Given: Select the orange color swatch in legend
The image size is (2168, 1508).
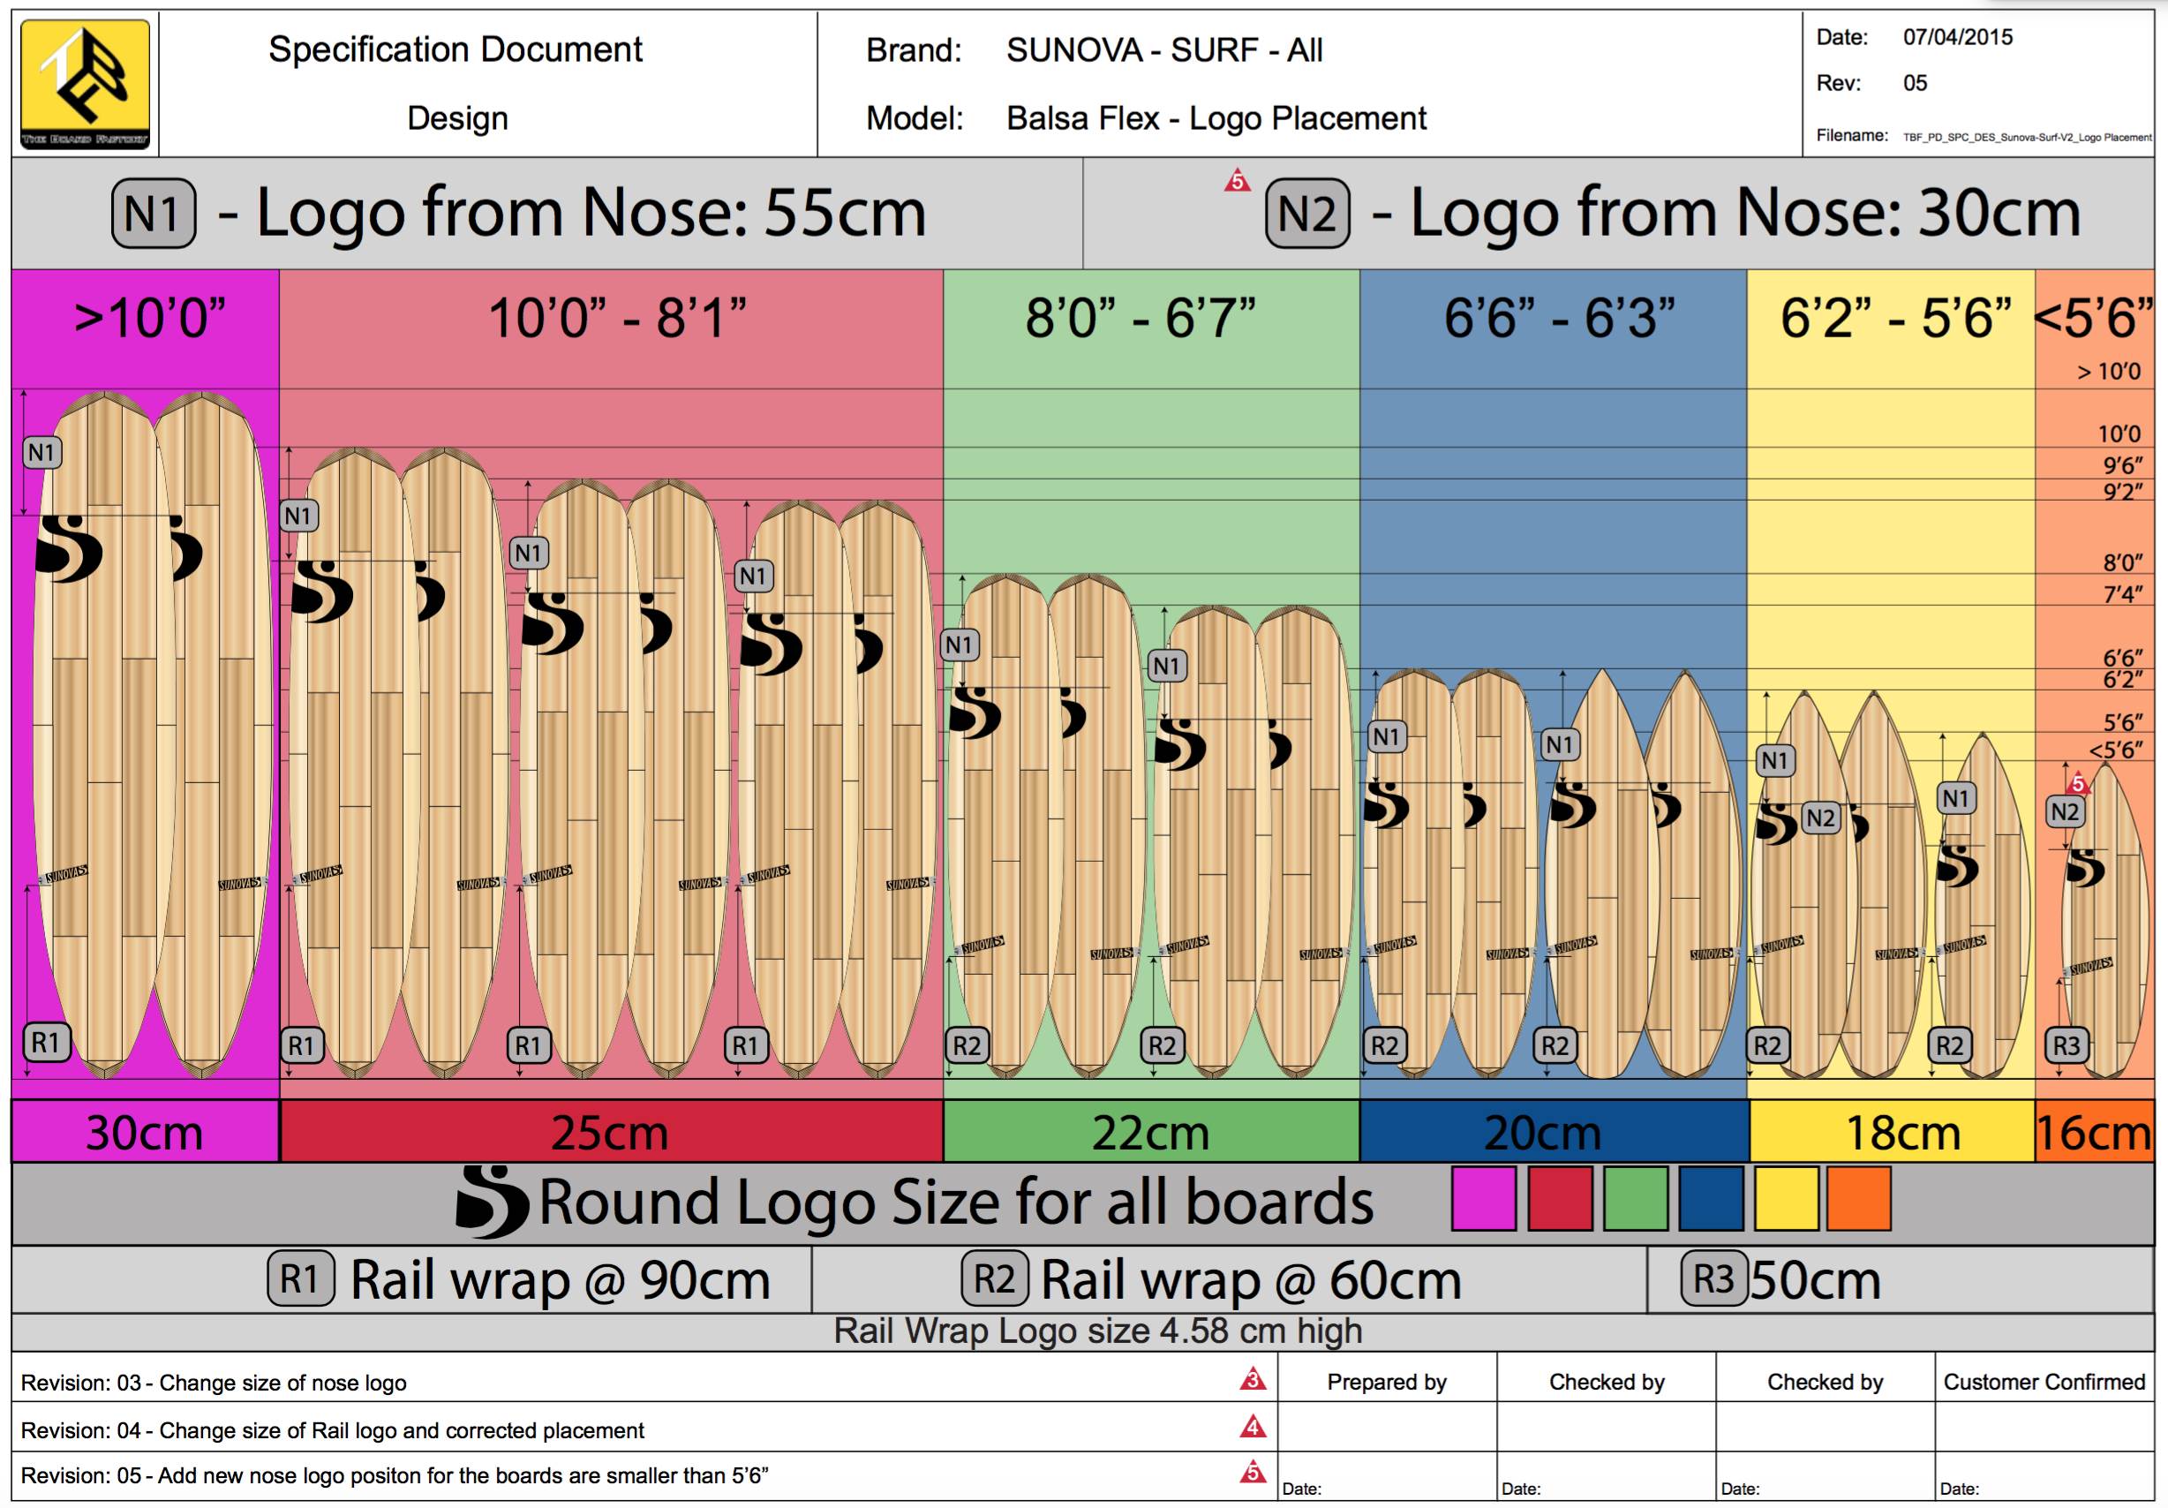Looking at the screenshot, I should 1858,1199.
